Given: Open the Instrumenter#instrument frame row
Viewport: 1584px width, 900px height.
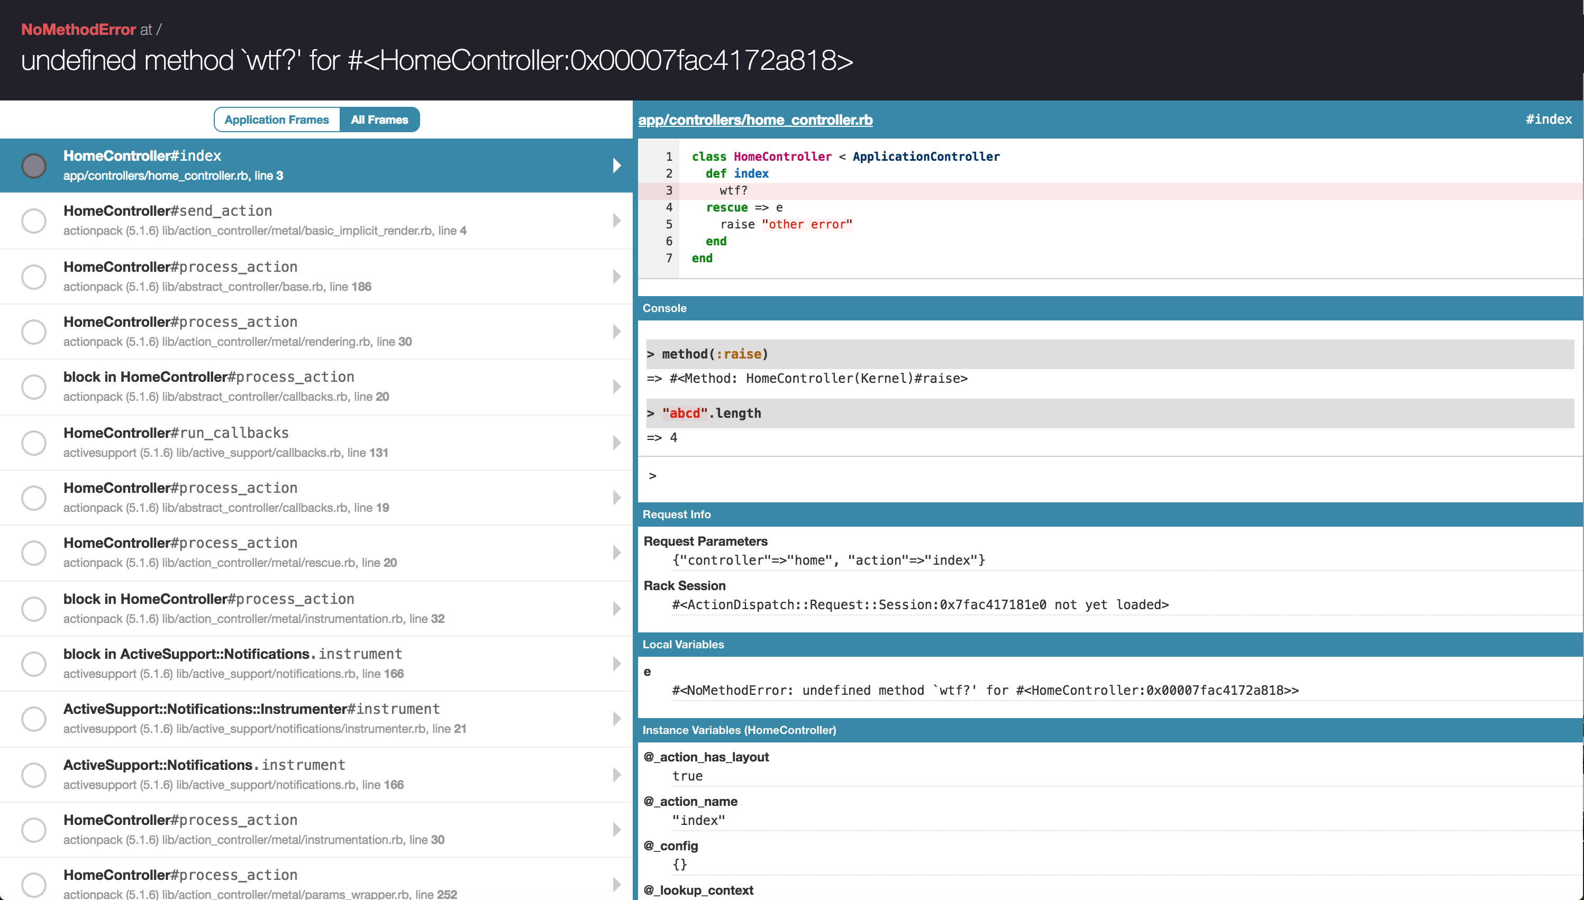Looking at the screenshot, I should (316, 719).
